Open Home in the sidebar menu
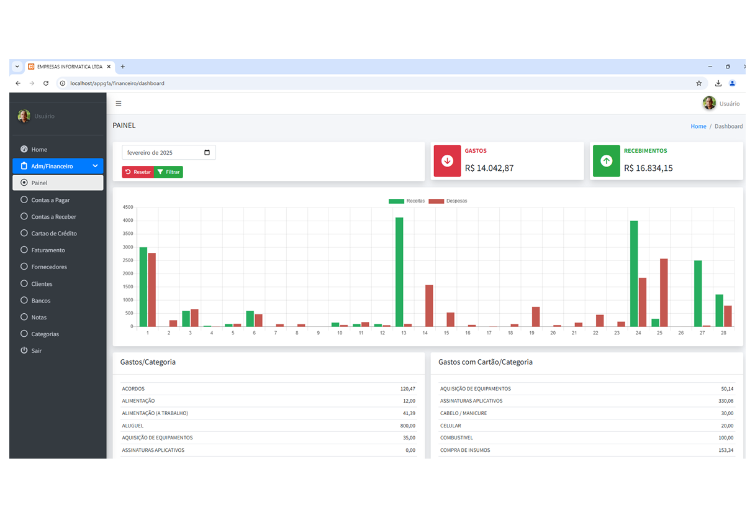This screenshot has height=517, width=755. 39,149
